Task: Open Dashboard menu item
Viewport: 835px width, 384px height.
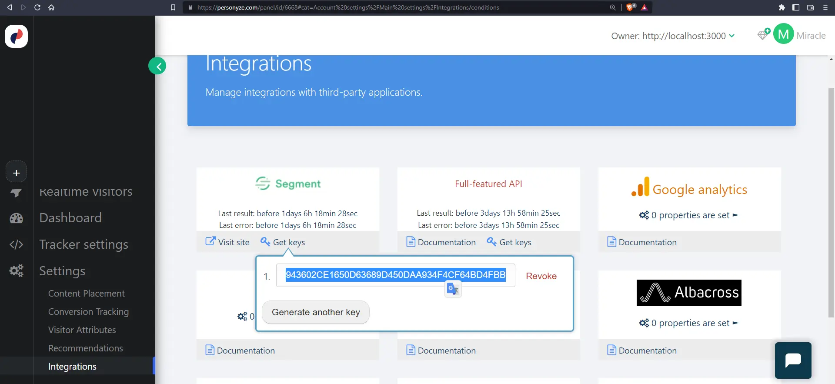Action: [70, 218]
